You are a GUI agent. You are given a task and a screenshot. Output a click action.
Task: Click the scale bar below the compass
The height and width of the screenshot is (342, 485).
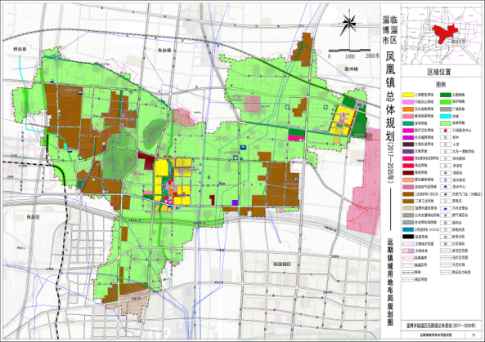tap(349, 50)
